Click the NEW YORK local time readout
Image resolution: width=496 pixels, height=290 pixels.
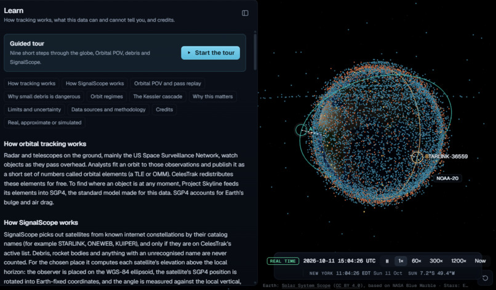(x=356, y=273)
